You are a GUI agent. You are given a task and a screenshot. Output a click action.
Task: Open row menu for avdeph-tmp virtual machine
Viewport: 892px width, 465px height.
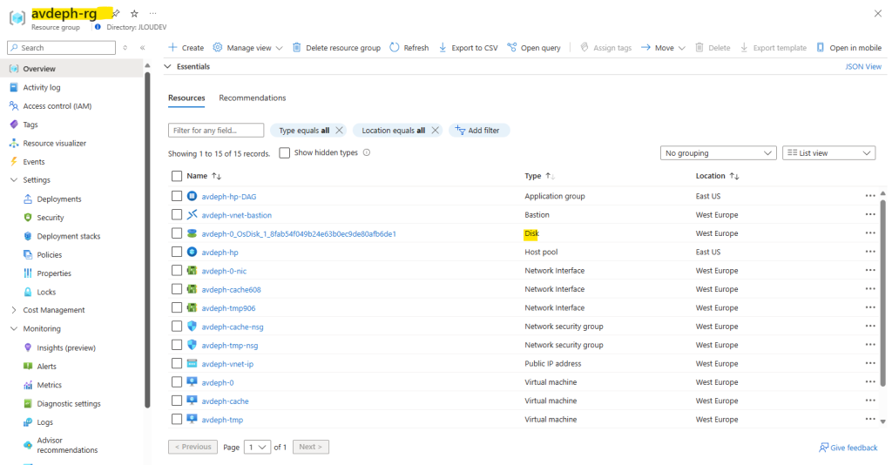click(x=870, y=420)
